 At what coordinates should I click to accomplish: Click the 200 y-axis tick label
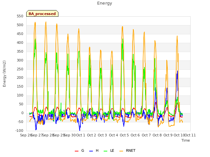20,78
